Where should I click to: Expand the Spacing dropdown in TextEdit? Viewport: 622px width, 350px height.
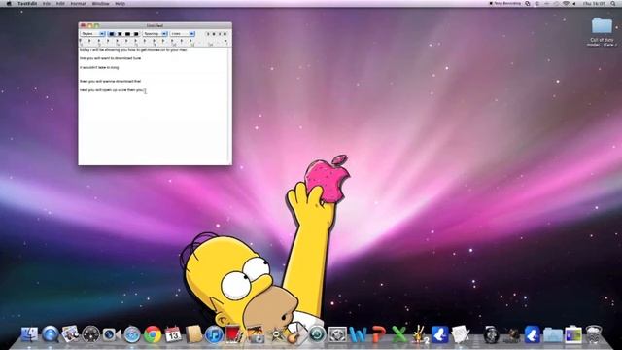click(155, 34)
